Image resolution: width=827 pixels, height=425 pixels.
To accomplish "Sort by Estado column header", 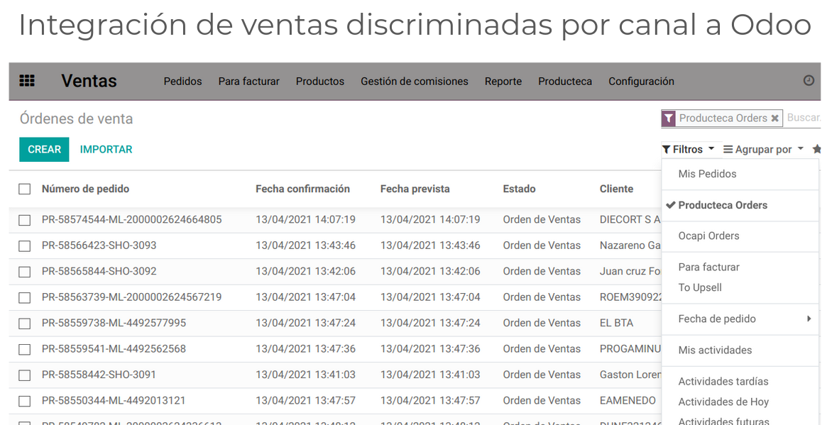I will (x=519, y=189).
